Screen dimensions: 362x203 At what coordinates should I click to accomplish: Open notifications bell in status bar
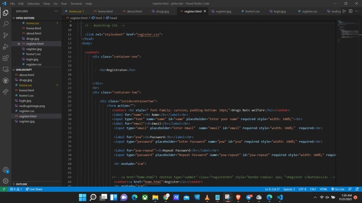pyautogui.click(x=357, y=189)
